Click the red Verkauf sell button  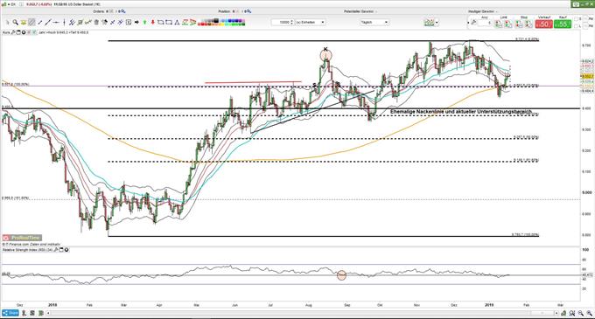pos(543,24)
